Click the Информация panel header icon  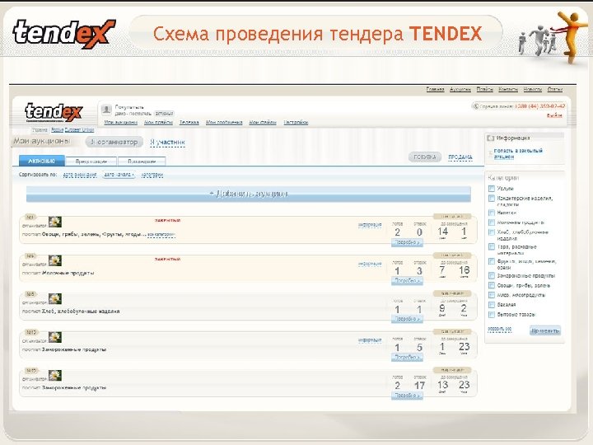(x=491, y=138)
